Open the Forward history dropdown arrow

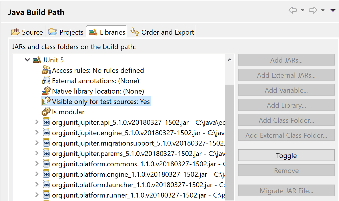(323, 10)
